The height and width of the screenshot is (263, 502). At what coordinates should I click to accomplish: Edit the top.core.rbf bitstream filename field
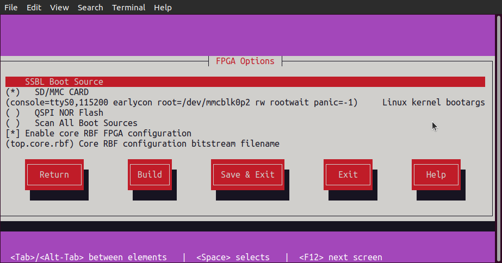(x=42, y=144)
